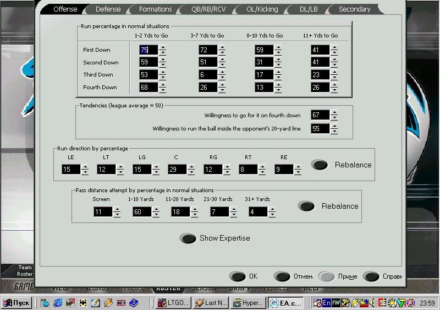440x310 pixels.
Task: Click the Пуск Start button
Action: coord(16,303)
